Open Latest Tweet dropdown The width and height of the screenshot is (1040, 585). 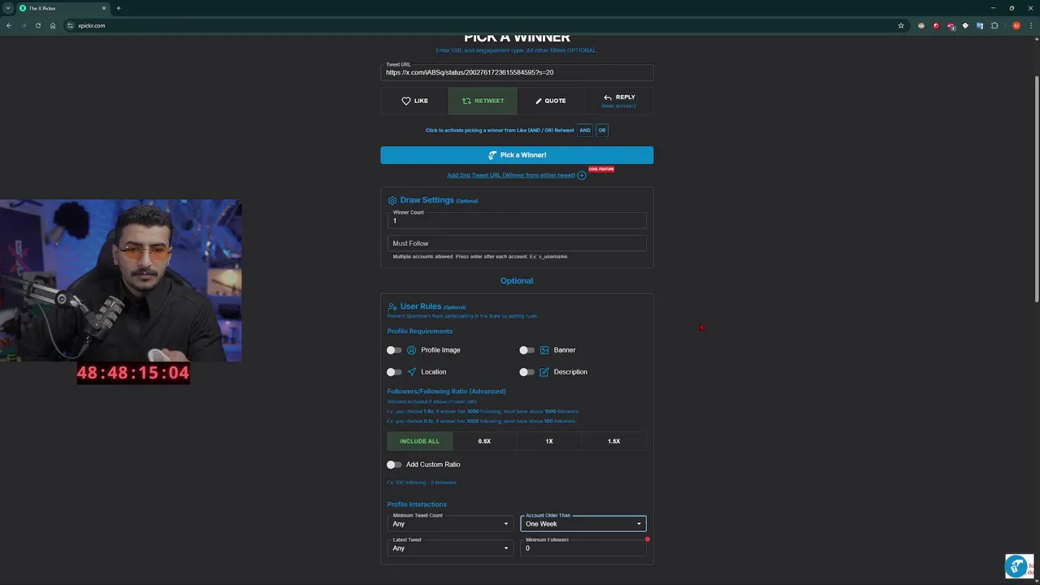[450, 547]
